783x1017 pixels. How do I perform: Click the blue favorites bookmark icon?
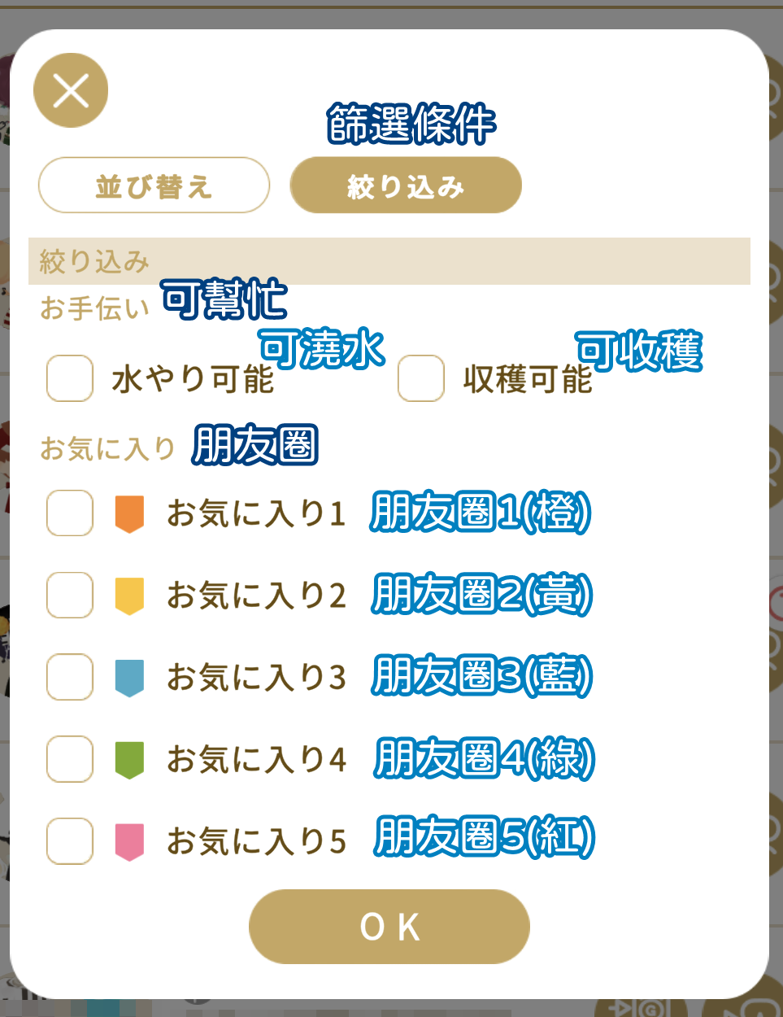pyautogui.click(x=129, y=679)
